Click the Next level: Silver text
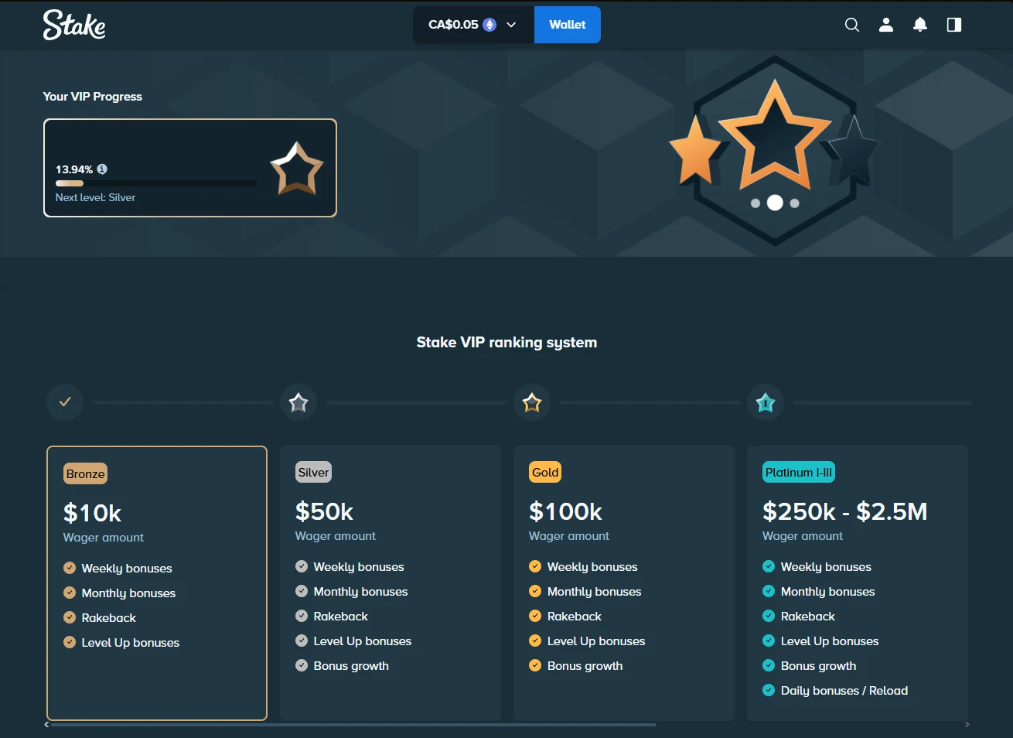1013x738 pixels. (x=95, y=197)
